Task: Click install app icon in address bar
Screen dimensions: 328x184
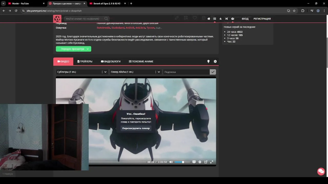Action: click(x=289, y=11)
